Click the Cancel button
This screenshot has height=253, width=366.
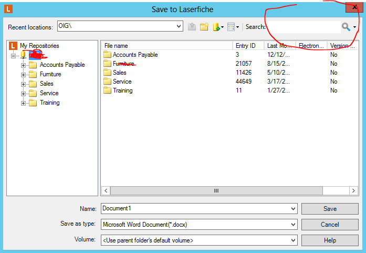(x=330, y=225)
